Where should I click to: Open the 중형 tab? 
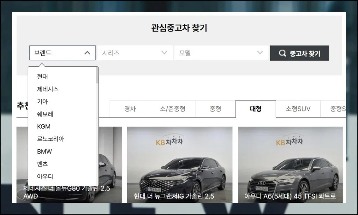[215, 109]
